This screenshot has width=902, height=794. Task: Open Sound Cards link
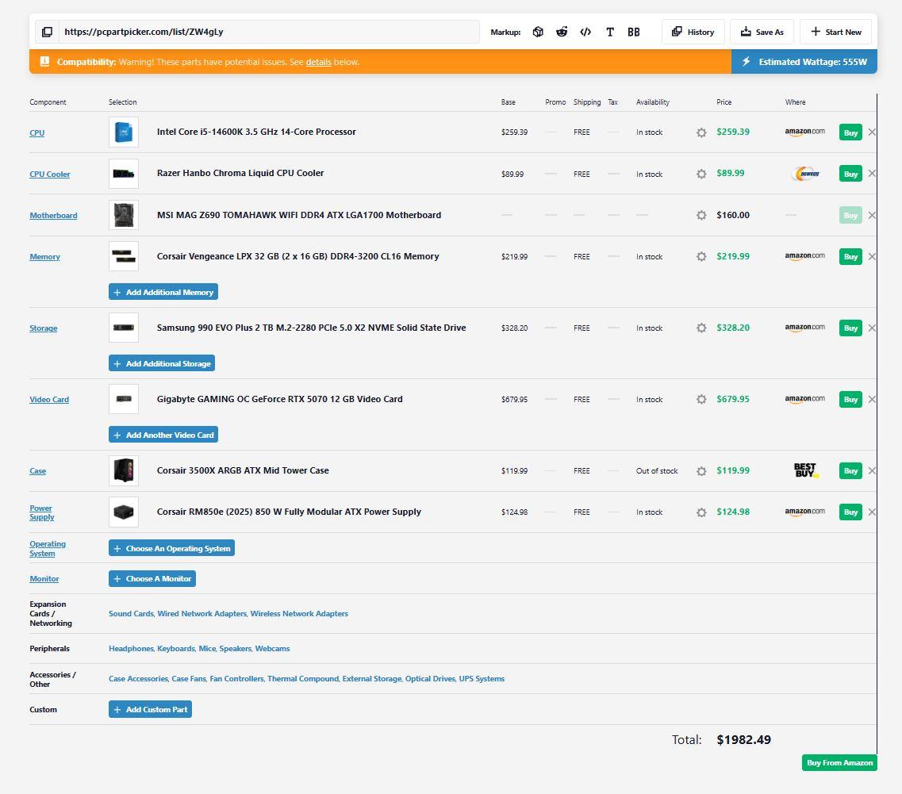click(131, 614)
